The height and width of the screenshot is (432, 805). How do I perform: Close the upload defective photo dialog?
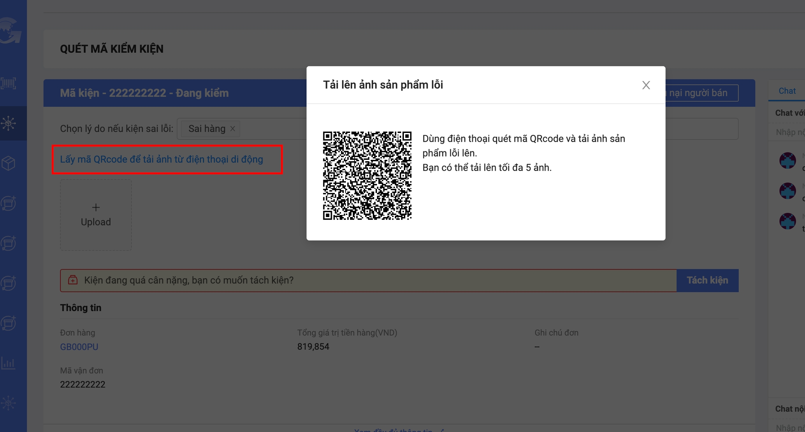point(646,85)
